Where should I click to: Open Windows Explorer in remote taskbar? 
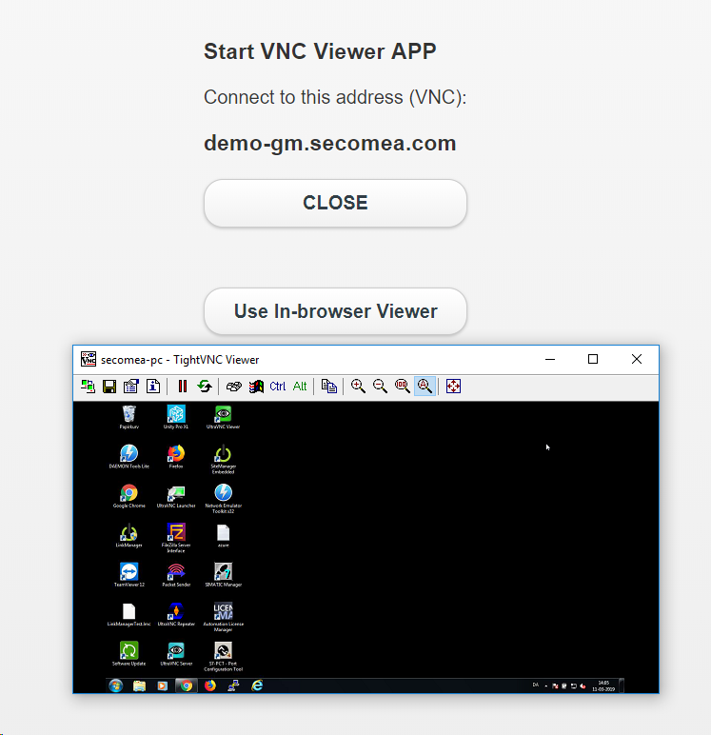point(139,685)
